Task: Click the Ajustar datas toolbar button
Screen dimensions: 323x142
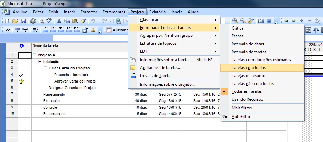Action: pos(117,30)
